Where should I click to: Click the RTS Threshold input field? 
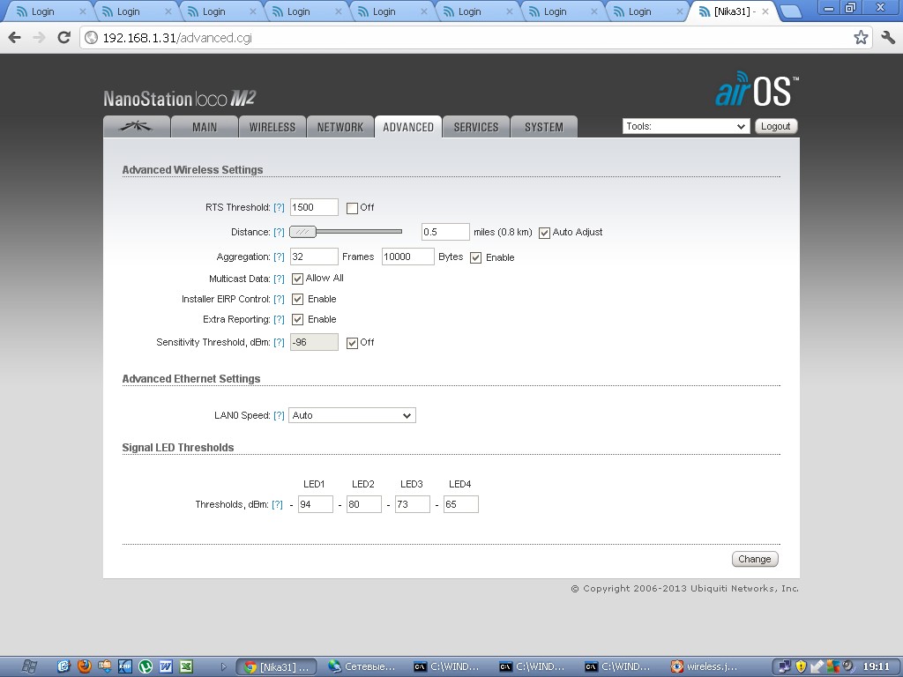click(x=314, y=207)
